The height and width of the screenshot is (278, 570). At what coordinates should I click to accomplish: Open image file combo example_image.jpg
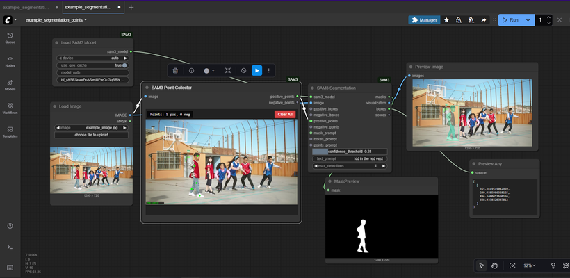(x=92, y=128)
